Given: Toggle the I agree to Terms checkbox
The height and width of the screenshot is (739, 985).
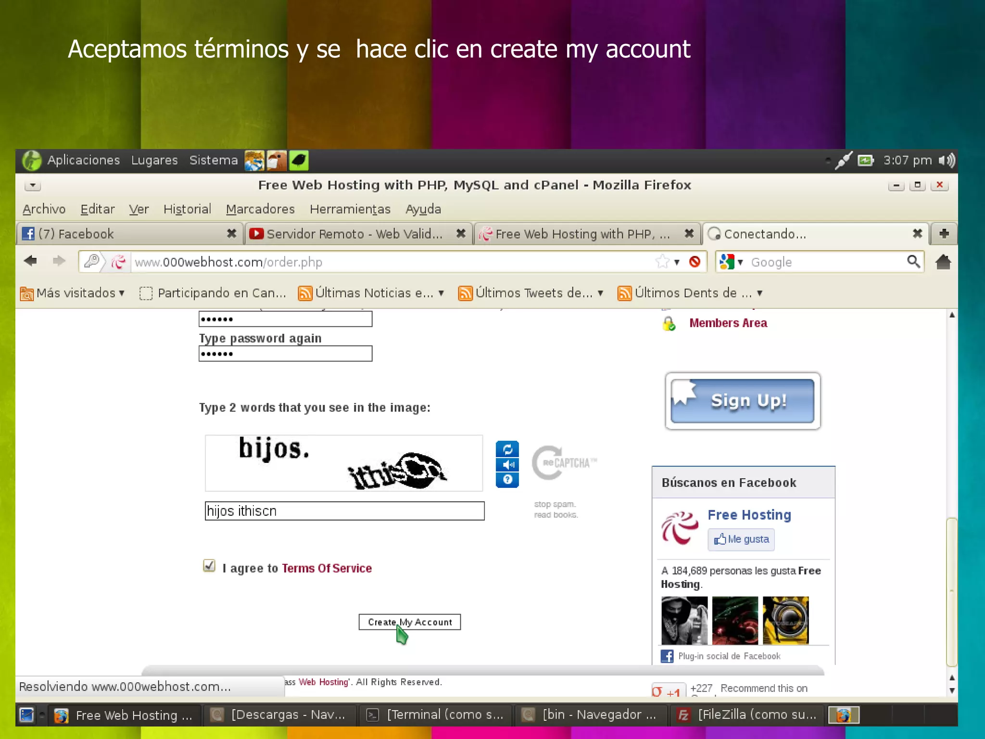Looking at the screenshot, I should click(x=209, y=566).
